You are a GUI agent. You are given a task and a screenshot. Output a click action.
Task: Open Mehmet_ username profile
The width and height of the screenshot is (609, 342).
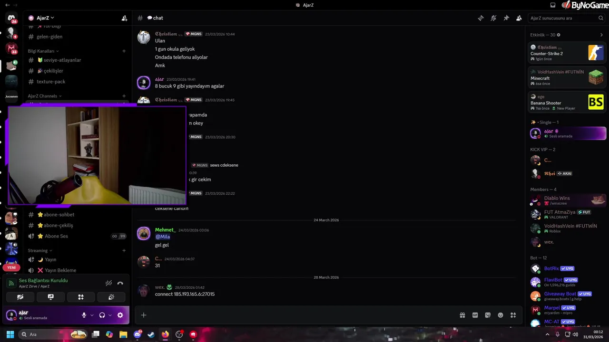pos(165,230)
